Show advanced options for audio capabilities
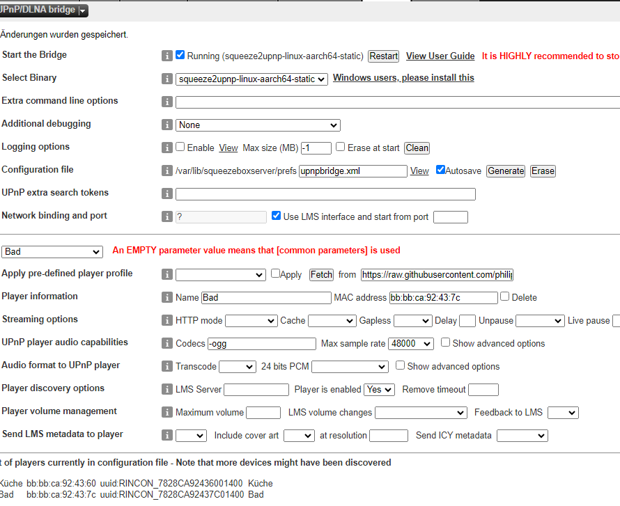Viewport: 620px width, 506px height. click(x=445, y=342)
